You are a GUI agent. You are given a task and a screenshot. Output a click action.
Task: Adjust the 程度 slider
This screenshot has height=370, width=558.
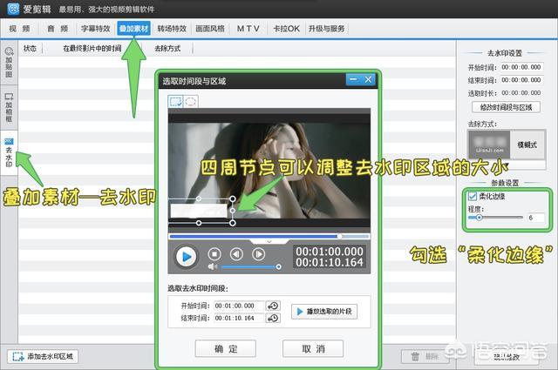coord(495,217)
